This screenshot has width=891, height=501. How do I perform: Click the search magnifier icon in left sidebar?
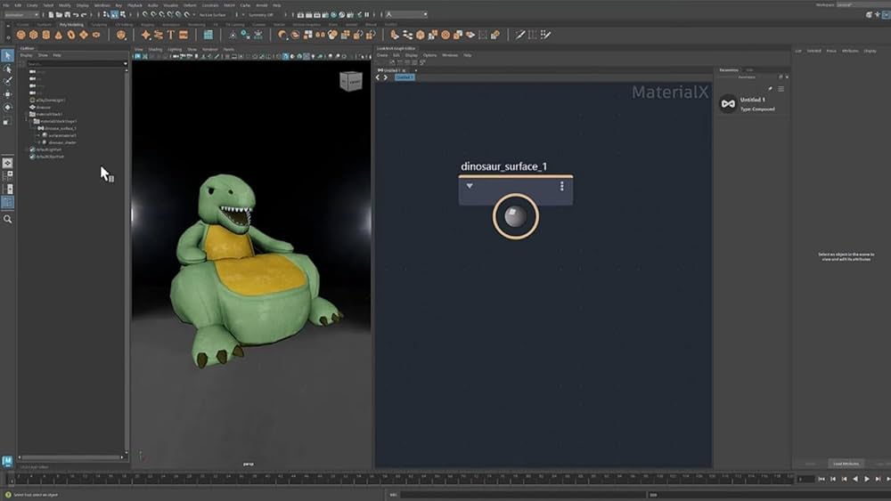coord(7,219)
